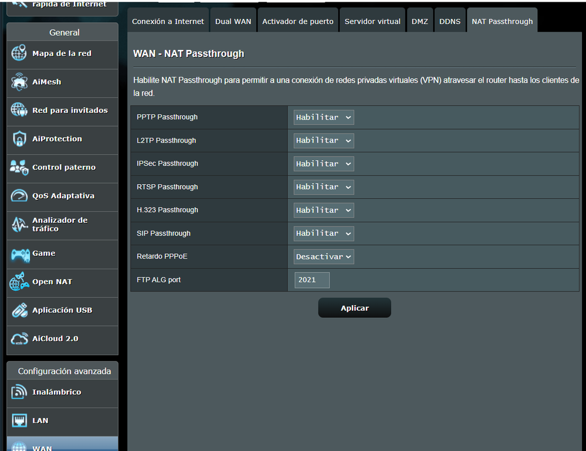Image resolution: width=586 pixels, height=451 pixels.
Task: Expand the IPSec Passthrough dropdown
Action: 324,164
